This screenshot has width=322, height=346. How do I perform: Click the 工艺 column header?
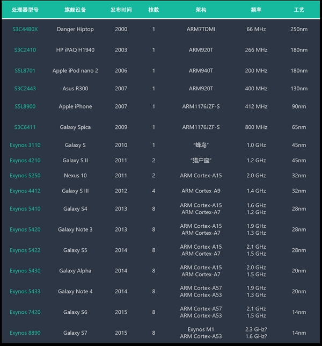pos(299,10)
